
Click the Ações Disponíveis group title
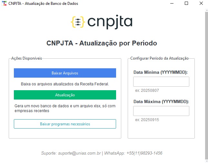tap(26, 58)
